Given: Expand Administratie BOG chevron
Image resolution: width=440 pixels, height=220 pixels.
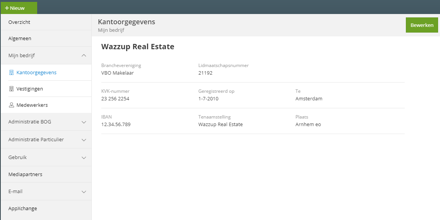Looking at the screenshot, I should click(83, 122).
